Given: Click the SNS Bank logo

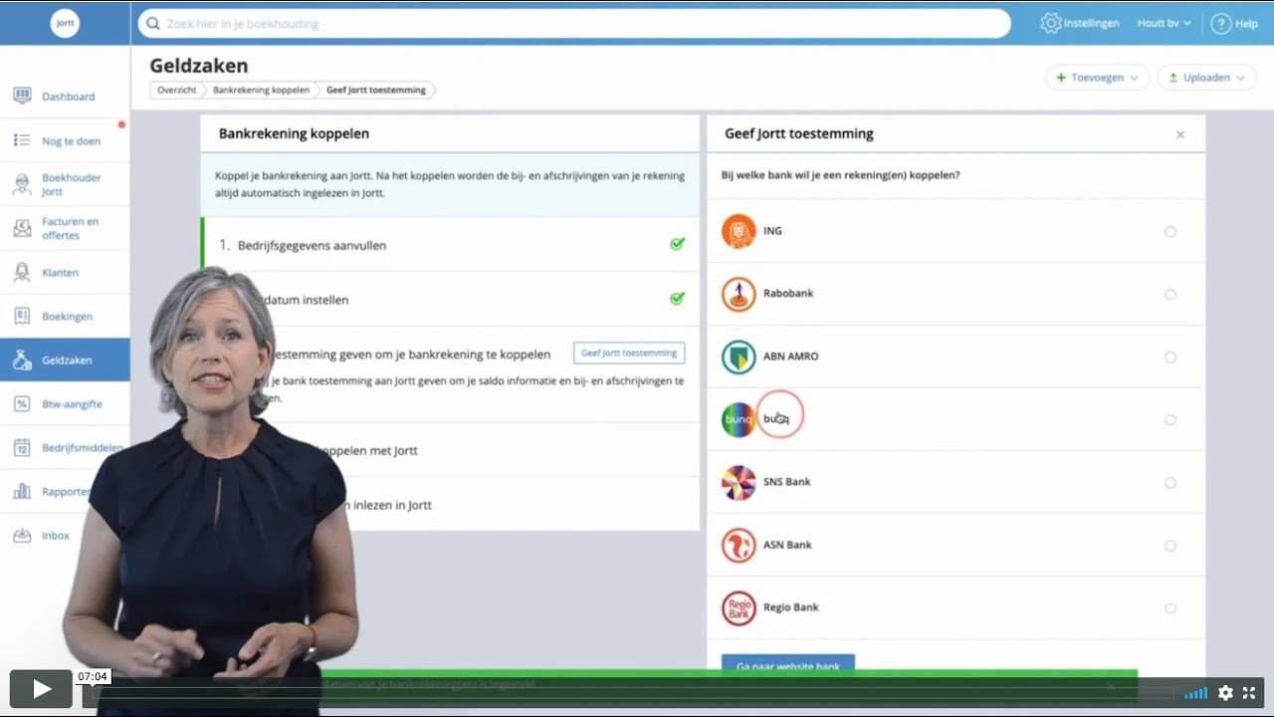Looking at the screenshot, I should coord(739,482).
